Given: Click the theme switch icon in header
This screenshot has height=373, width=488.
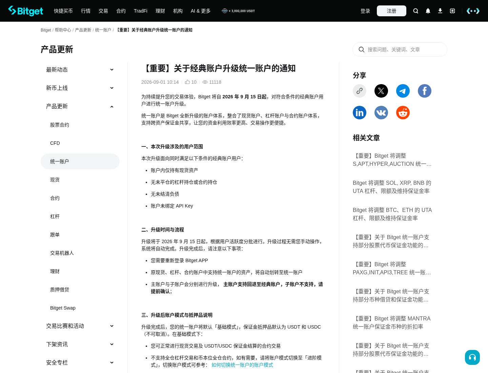Looking at the screenshot, I should [x=473, y=11].
